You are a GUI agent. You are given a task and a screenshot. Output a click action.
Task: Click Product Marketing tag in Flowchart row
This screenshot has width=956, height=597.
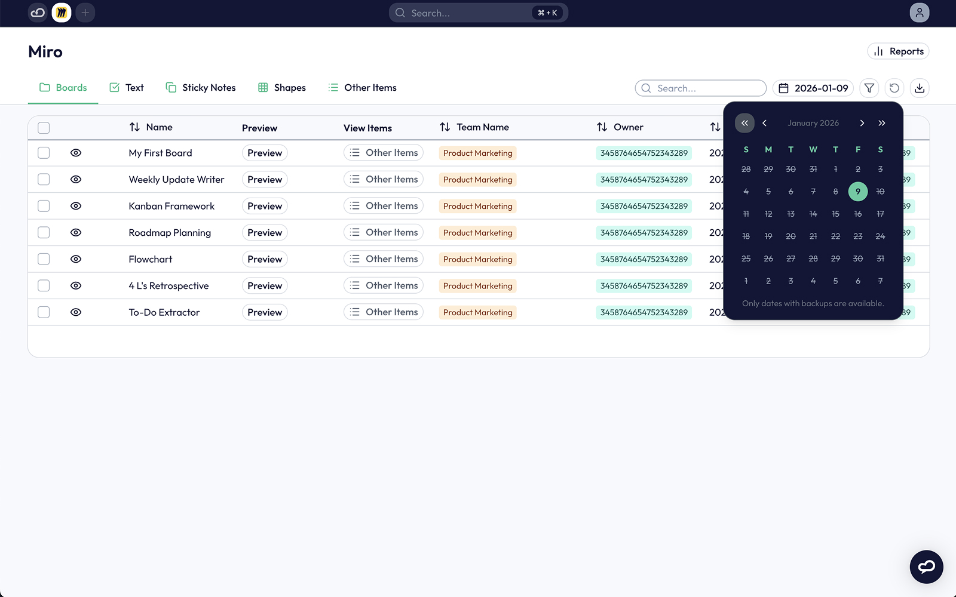(478, 259)
